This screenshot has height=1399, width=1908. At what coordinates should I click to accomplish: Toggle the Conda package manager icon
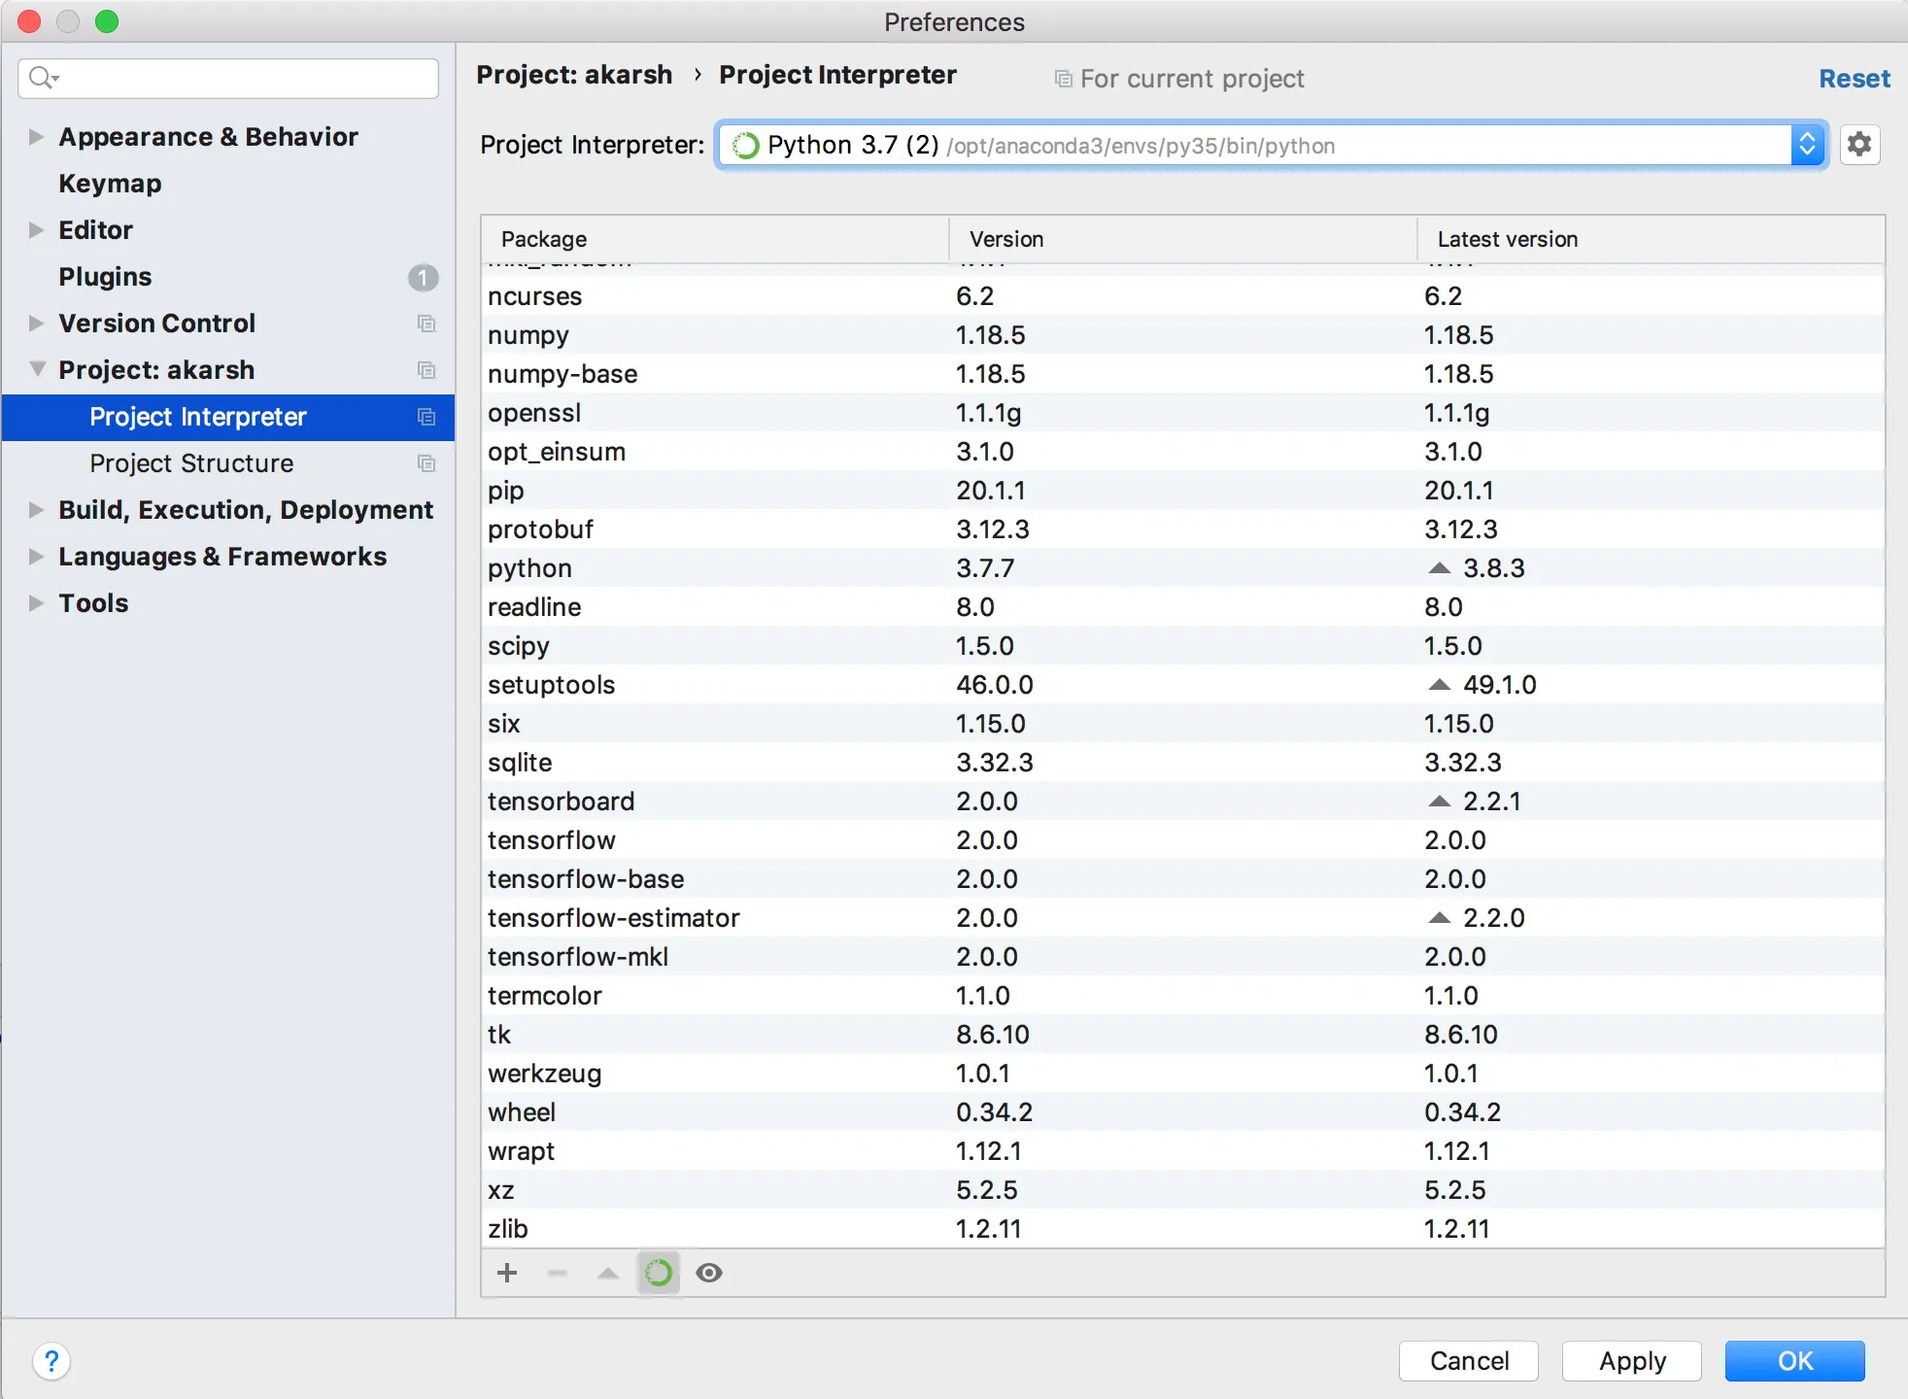pos(659,1273)
